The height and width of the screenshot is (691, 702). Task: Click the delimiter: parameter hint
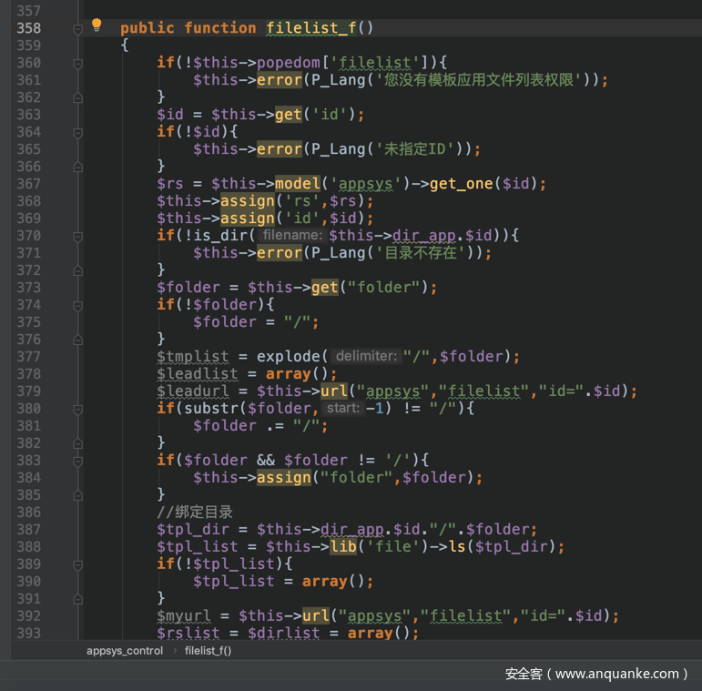pos(366,356)
